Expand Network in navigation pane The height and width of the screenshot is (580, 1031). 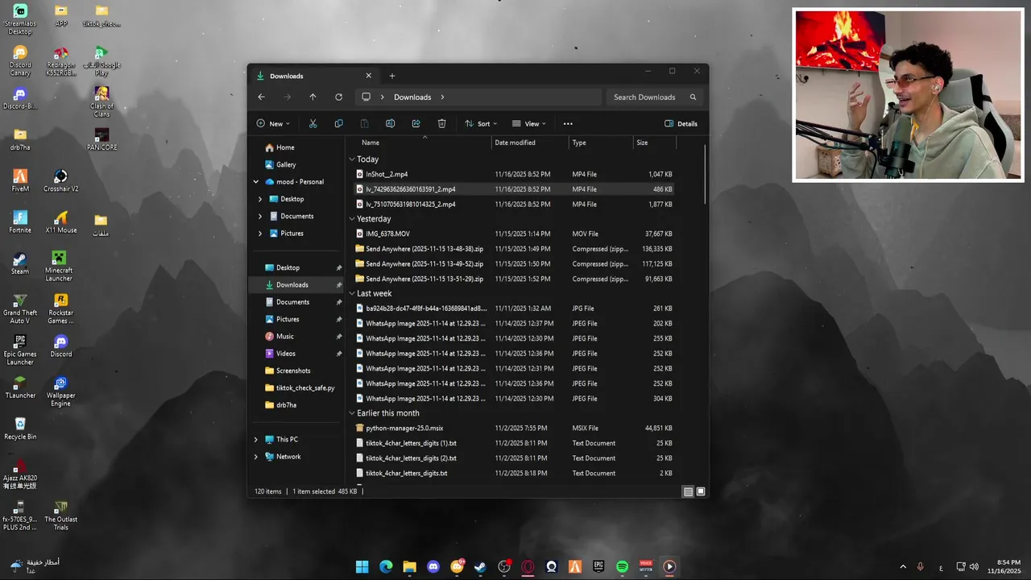[256, 457]
